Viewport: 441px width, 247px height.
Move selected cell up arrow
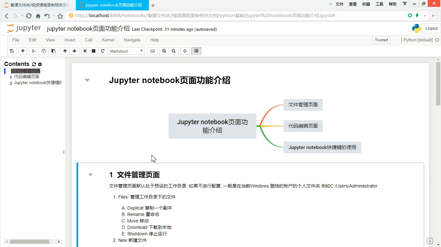click(x=65, y=51)
